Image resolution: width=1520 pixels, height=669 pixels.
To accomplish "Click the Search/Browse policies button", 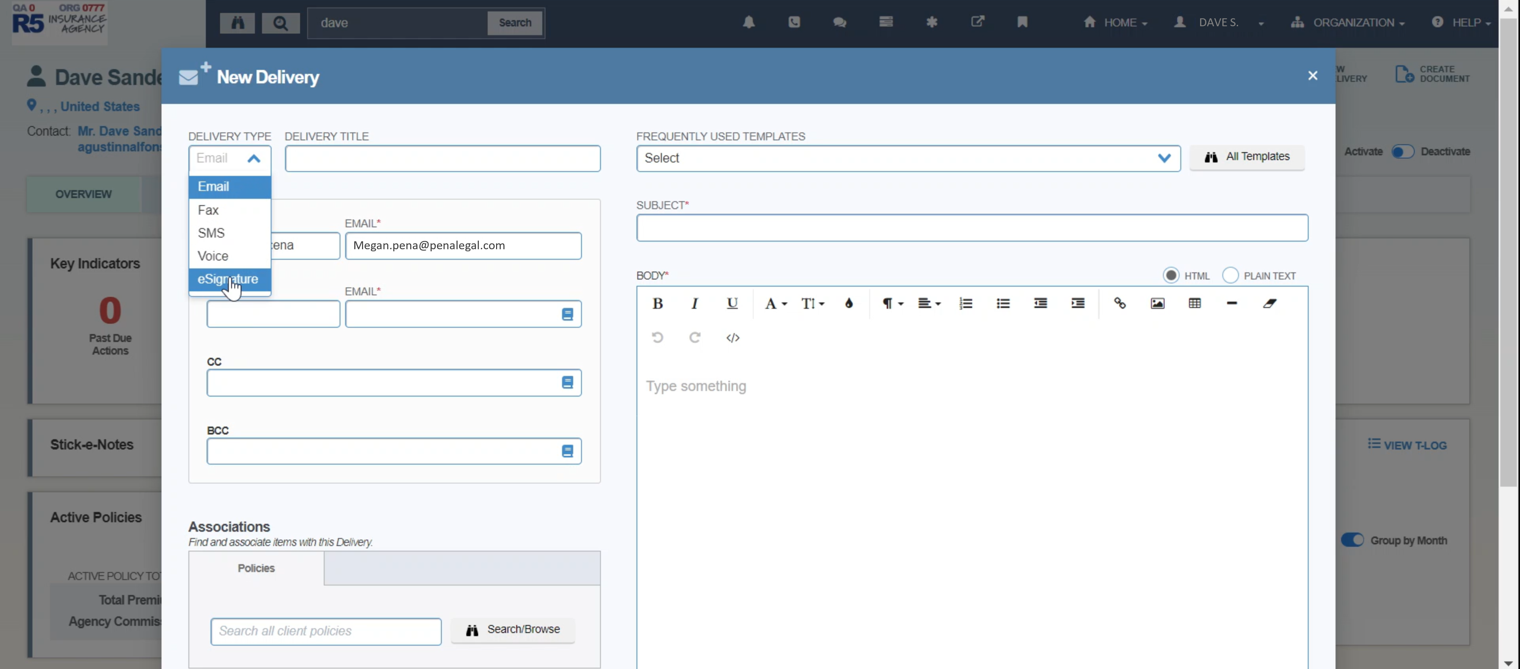I will tap(512, 630).
